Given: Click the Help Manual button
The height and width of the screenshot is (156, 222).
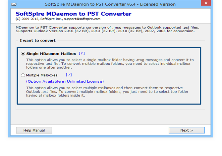Looking at the screenshot, I should [x=34, y=130].
